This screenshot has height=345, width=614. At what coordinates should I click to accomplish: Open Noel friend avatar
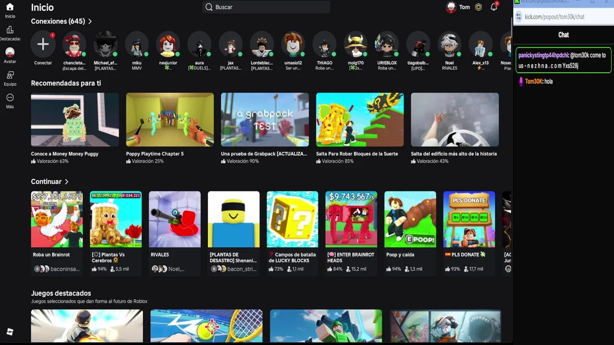click(449, 44)
